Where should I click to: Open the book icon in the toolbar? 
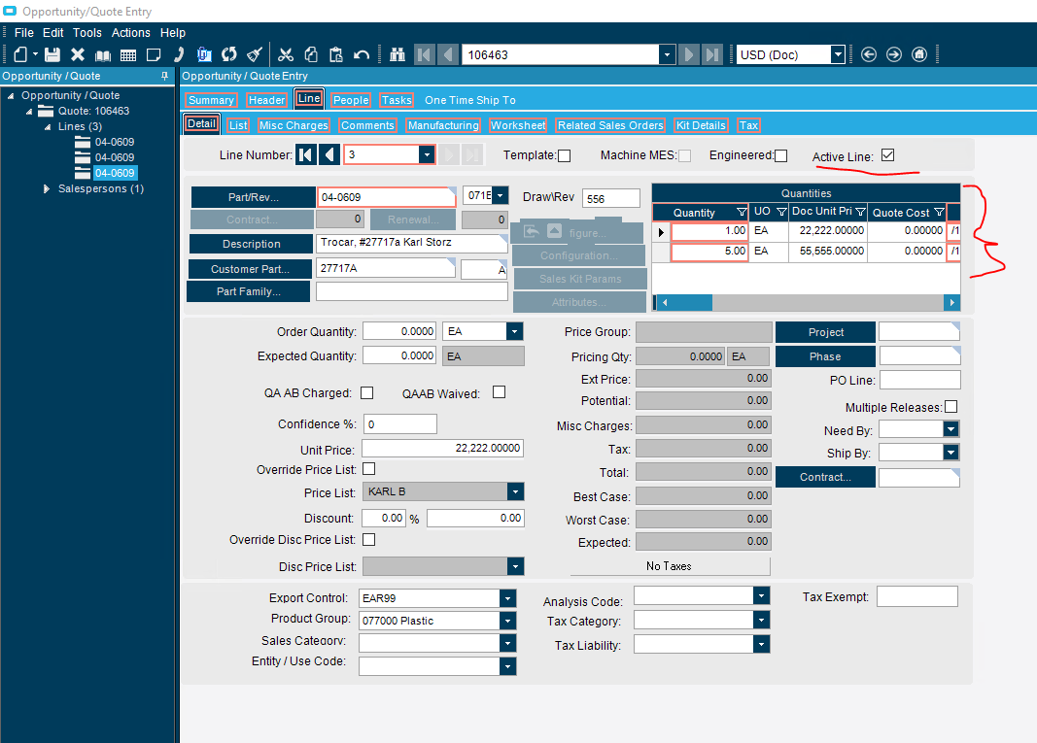pyautogui.click(x=102, y=54)
